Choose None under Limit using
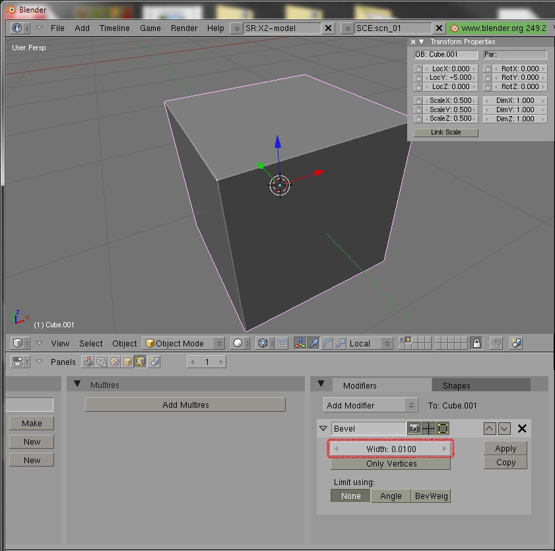Image resolution: width=555 pixels, height=551 pixels. [x=350, y=496]
